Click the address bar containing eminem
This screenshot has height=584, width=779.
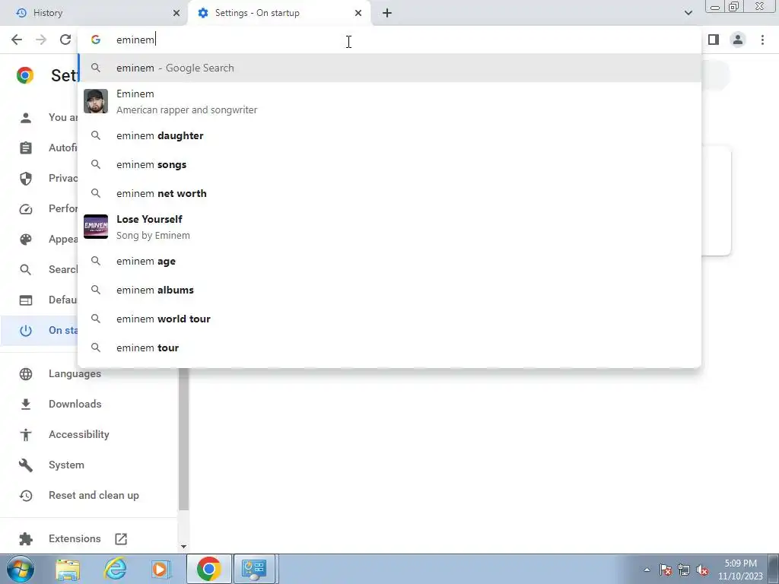pos(389,40)
